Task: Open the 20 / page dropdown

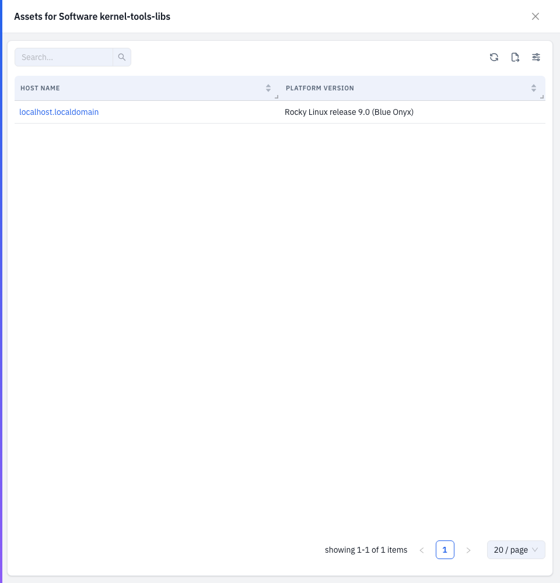Action: coord(516,550)
